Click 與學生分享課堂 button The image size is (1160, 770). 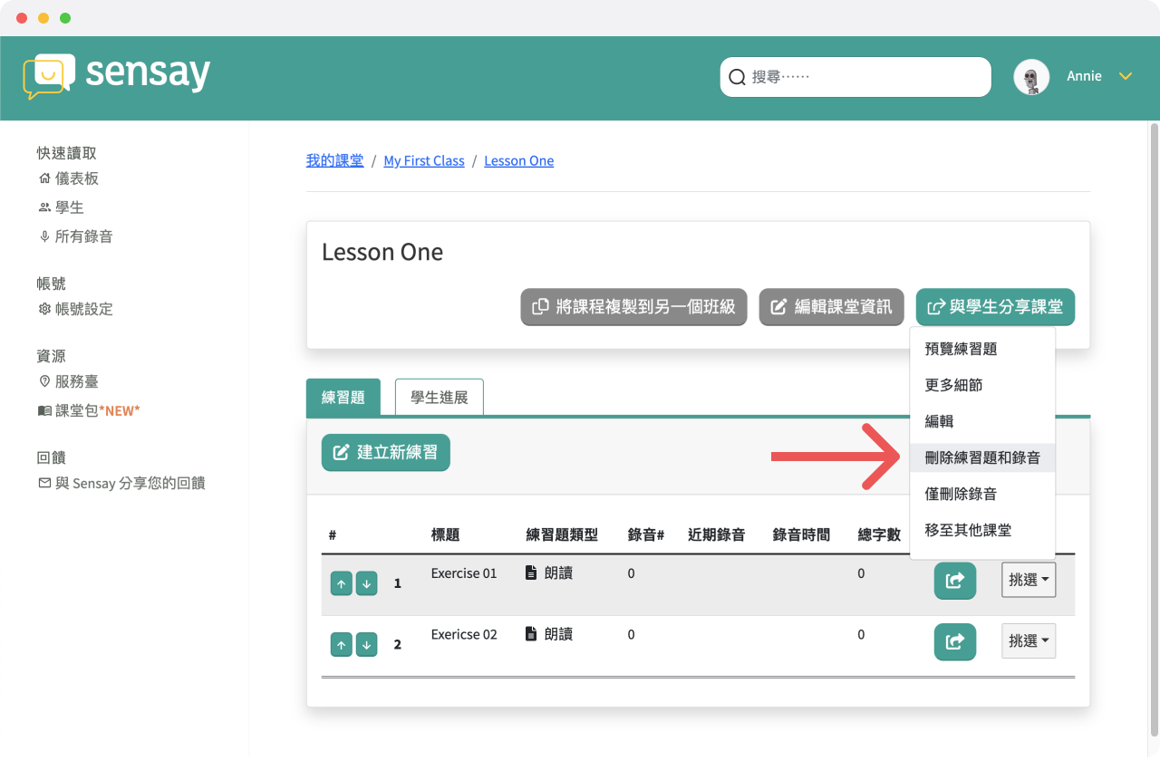[x=995, y=307]
